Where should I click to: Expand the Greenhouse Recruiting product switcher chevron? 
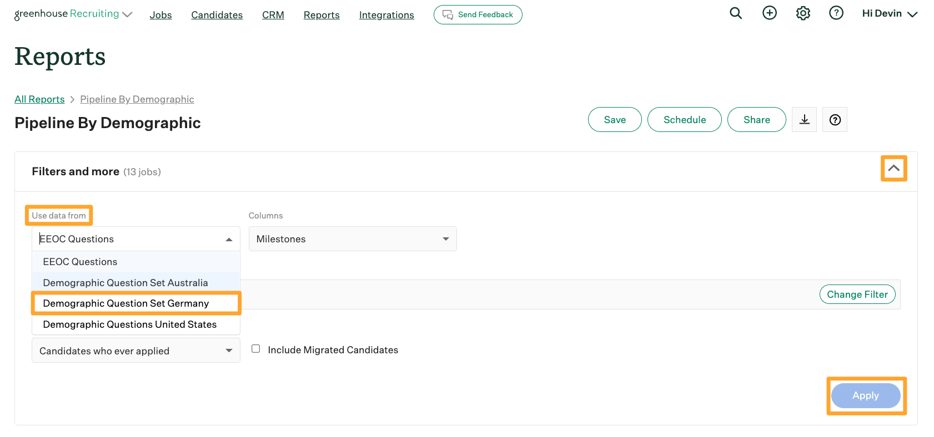point(127,14)
